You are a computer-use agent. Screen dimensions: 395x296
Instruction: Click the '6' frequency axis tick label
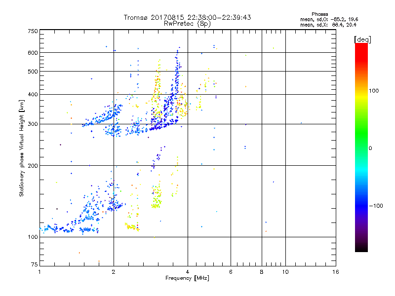231,272
